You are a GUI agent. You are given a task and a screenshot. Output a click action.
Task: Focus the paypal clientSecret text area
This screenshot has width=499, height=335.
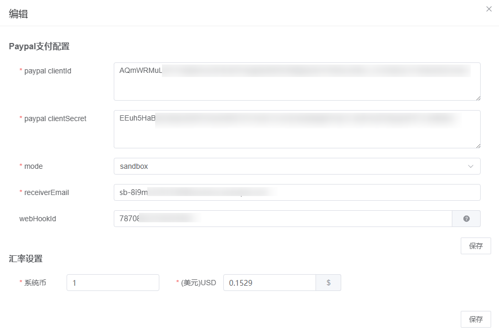297,129
